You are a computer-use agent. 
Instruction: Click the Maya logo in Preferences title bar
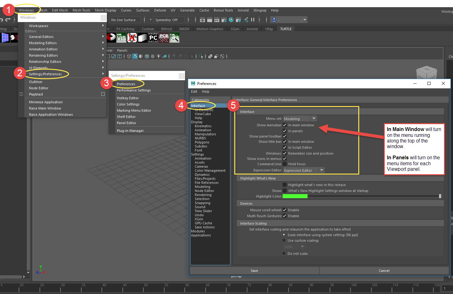[x=193, y=83]
